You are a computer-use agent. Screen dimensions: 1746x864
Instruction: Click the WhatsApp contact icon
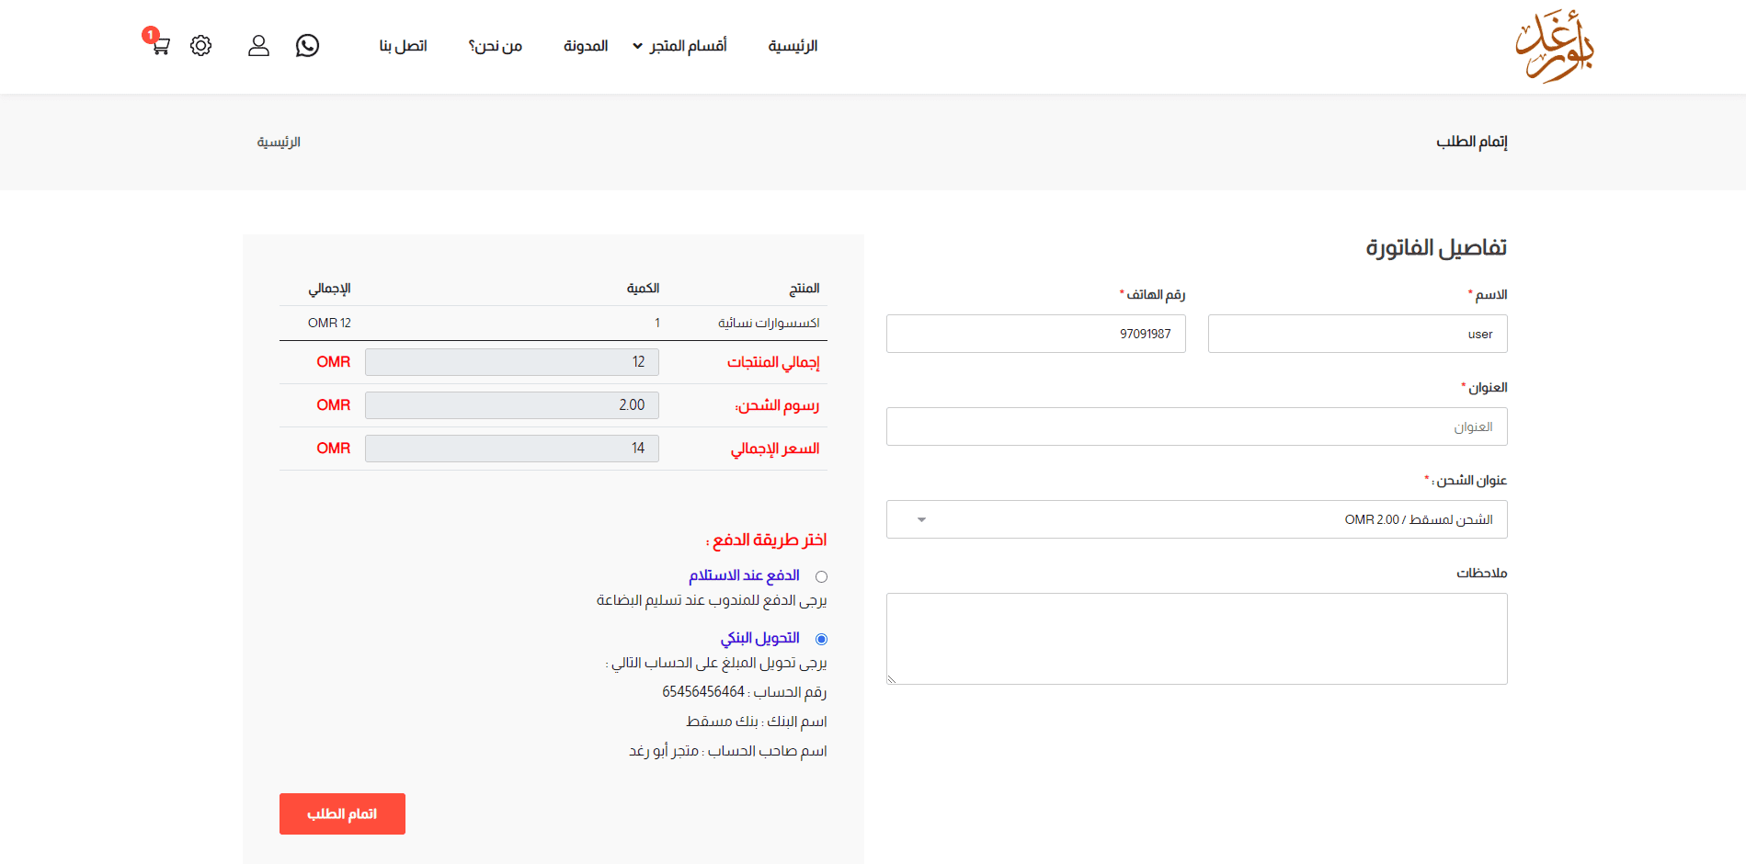click(x=307, y=45)
